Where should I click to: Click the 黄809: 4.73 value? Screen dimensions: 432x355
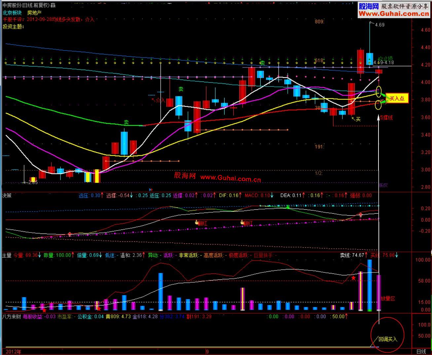click(x=118, y=316)
